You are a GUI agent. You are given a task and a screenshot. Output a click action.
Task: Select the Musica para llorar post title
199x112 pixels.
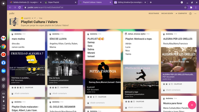tap(173, 103)
